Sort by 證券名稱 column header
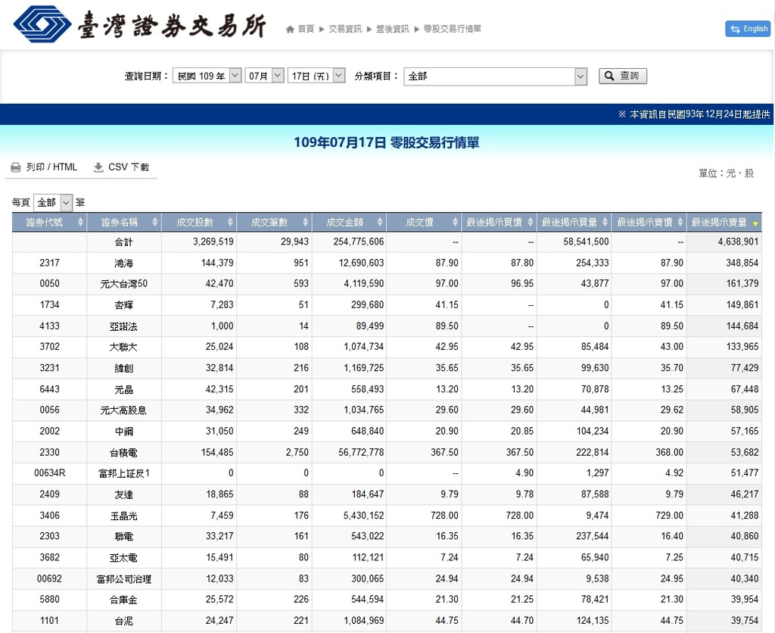The height and width of the screenshot is (633, 775). tap(124, 222)
